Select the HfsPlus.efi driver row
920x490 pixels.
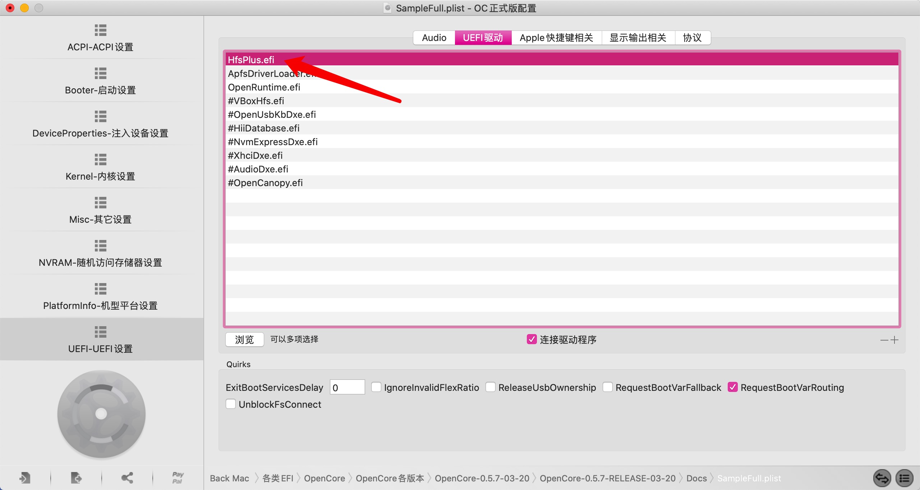pos(562,60)
